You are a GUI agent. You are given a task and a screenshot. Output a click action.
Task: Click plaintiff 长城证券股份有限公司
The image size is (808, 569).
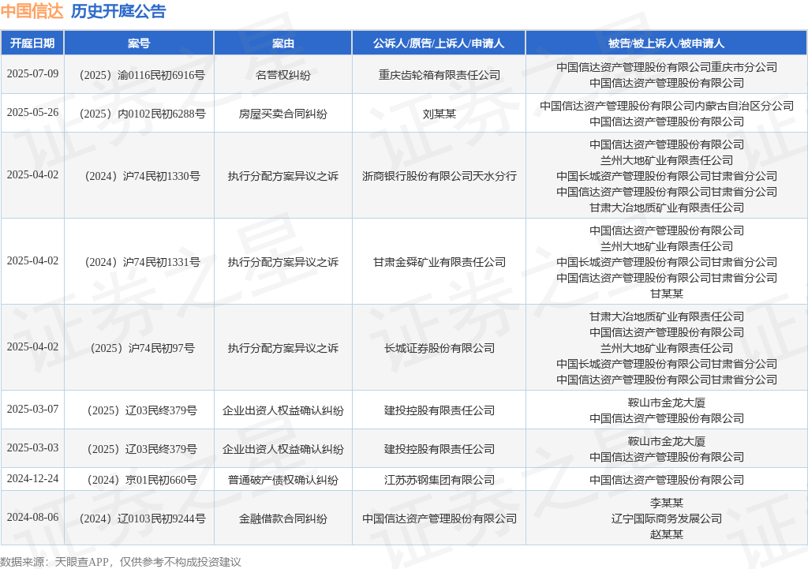[439, 348]
